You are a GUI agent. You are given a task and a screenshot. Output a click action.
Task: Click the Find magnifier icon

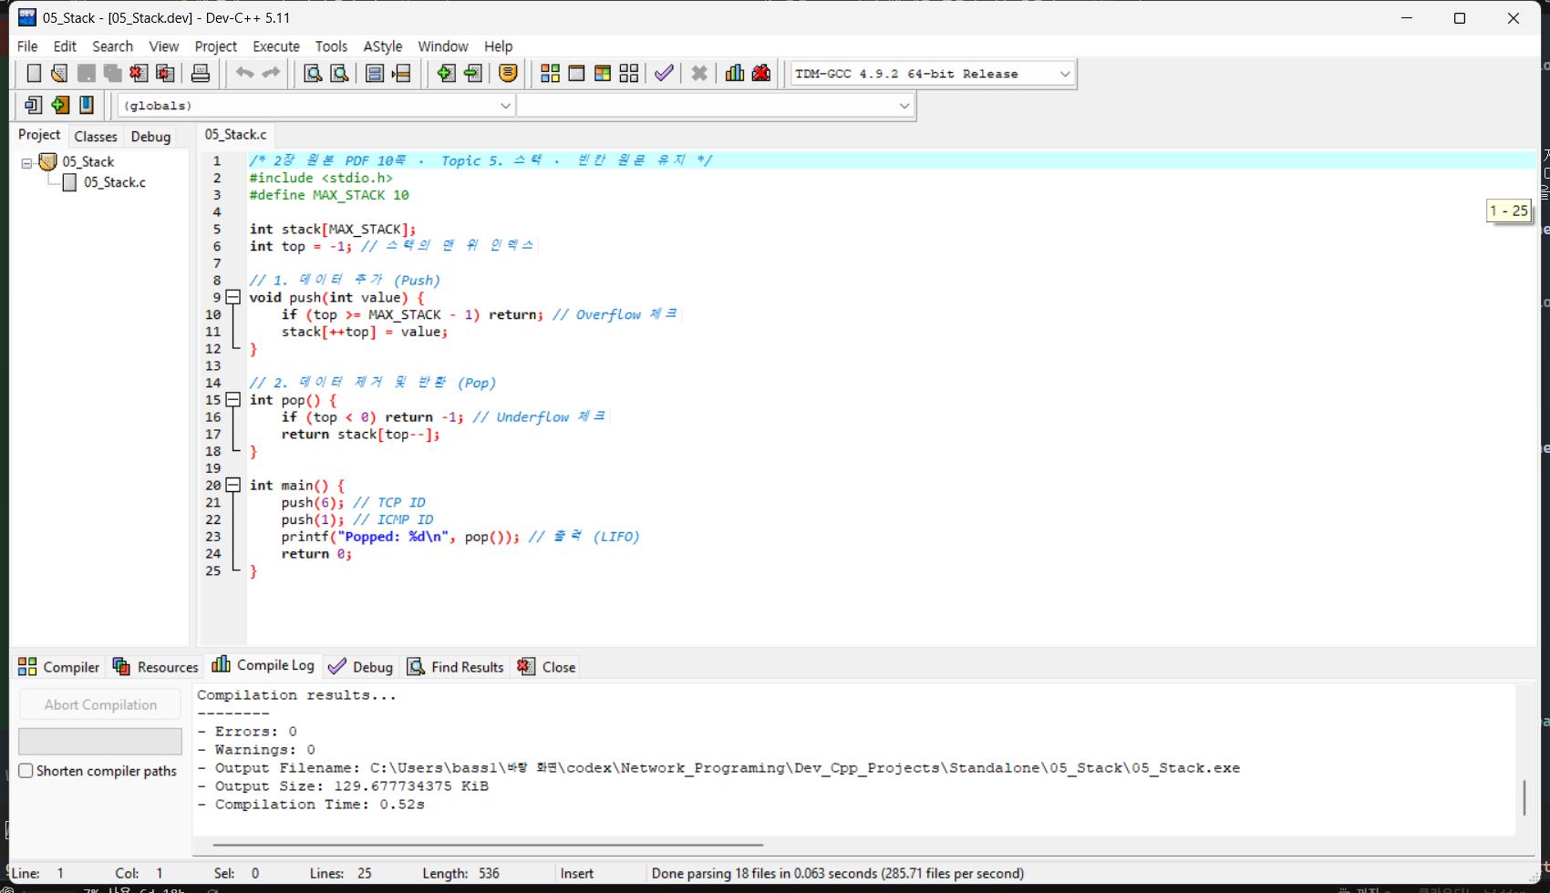313,74
